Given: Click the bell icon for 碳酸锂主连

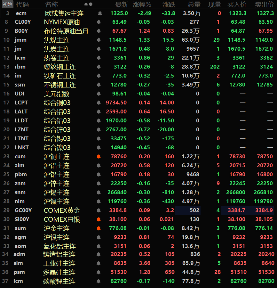Looking at the screenshot, I should [x=99, y=281].
